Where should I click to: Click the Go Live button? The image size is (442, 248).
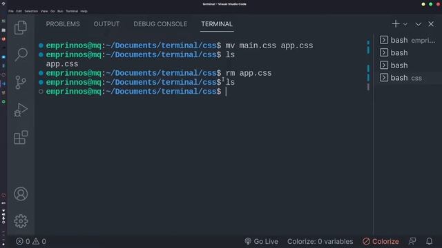click(x=261, y=241)
